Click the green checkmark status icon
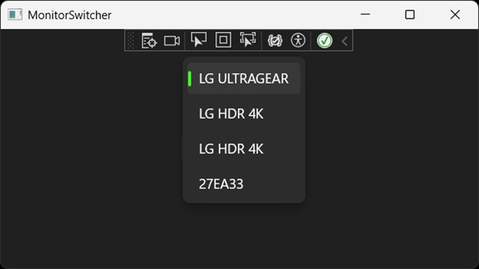479x269 pixels. 324,40
